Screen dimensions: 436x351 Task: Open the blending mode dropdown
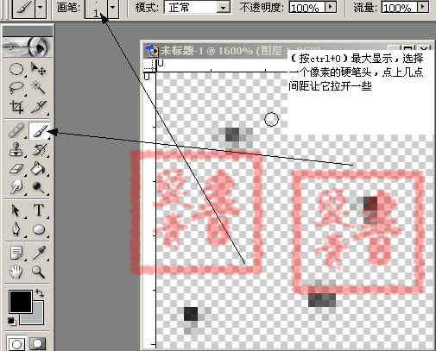pos(224,8)
